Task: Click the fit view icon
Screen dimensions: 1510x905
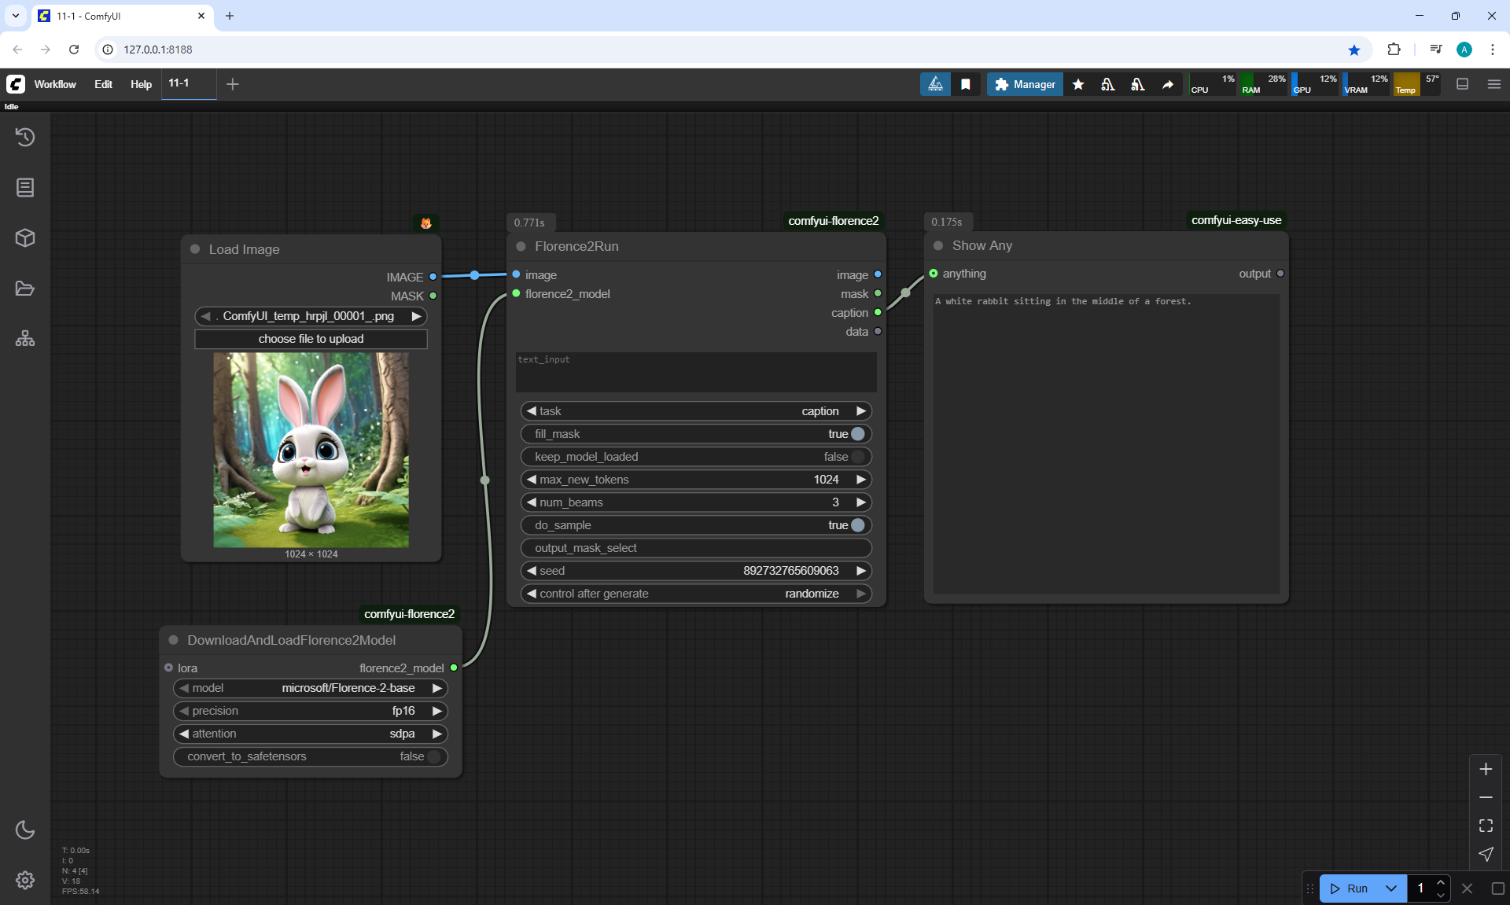Action: (x=1486, y=826)
